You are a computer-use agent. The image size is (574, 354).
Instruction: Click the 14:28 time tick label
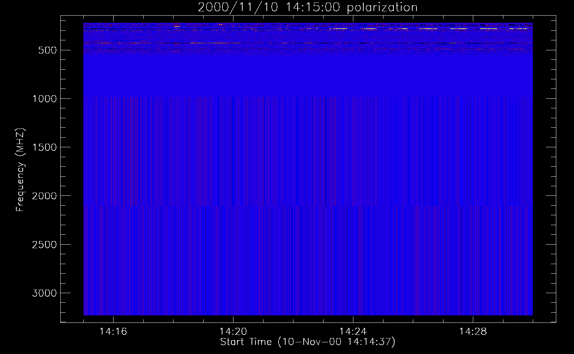473,332
